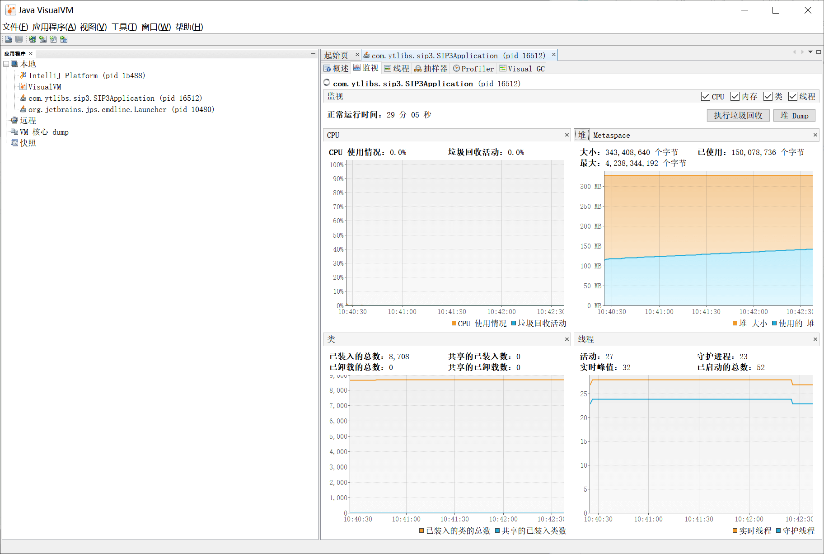Open the 视图(V) menu
824x554 pixels.
click(x=94, y=27)
